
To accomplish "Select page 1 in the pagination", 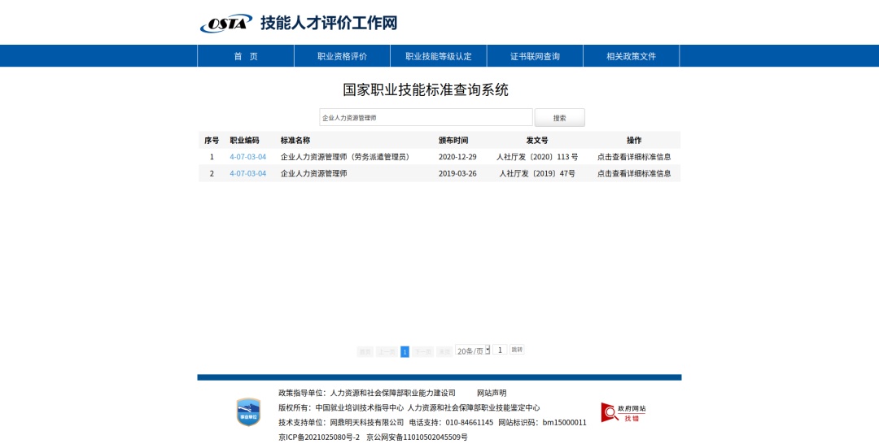I will pos(405,351).
